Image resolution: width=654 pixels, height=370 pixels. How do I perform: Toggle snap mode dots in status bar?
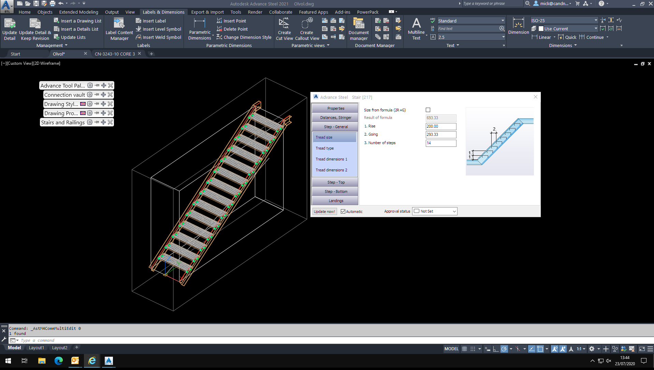[473, 349]
